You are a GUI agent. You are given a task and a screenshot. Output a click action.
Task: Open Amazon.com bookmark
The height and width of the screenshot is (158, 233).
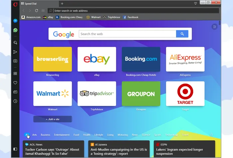[31, 17]
